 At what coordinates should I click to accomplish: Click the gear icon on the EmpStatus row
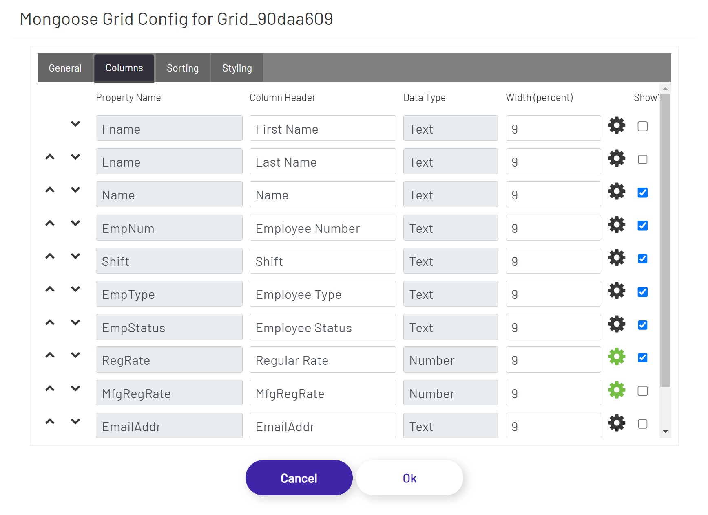pyautogui.click(x=617, y=324)
